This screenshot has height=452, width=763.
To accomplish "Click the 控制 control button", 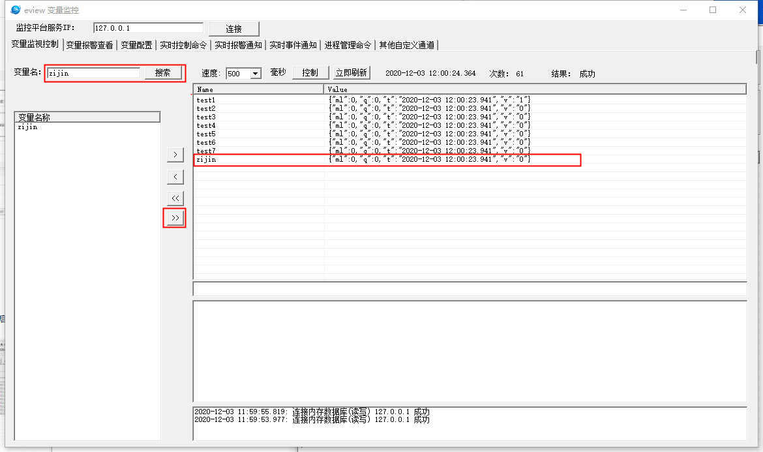I will tap(310, 73).
